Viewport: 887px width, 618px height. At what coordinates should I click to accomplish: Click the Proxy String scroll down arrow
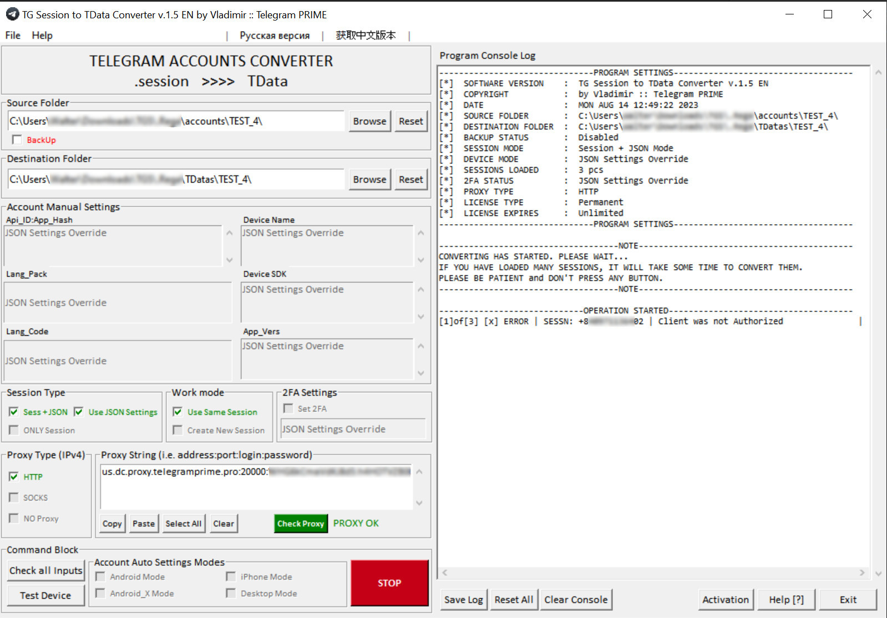pyautogui.click(x=419, y=503)
